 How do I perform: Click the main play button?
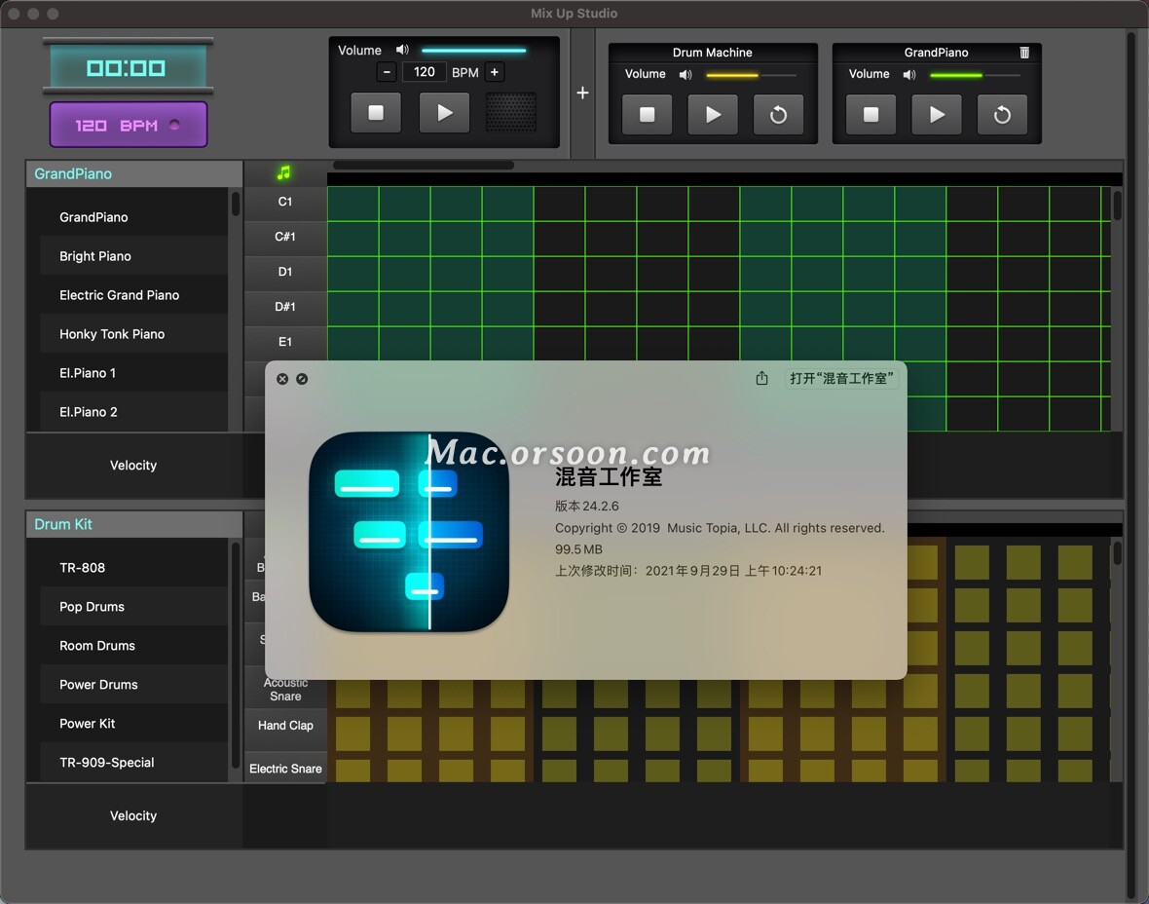[x=444, y=113]
